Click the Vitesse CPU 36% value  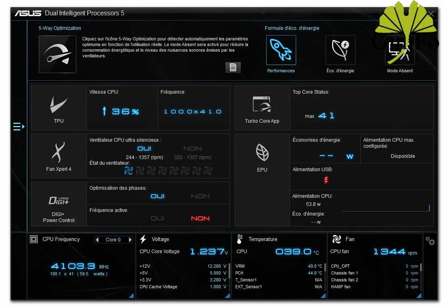[121, 111]
